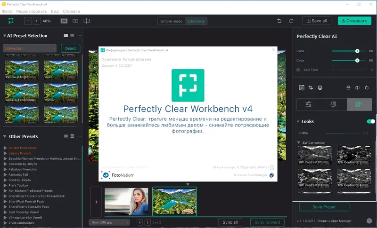This screenshot has height=228, width=377.
Task: Collapse the Looks section
Action: [298, 122]
